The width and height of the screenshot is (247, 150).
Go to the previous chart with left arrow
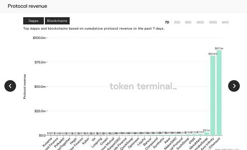coord(10,86)
